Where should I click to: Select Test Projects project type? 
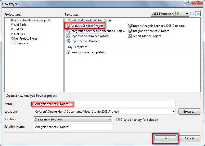click(19, 43)
